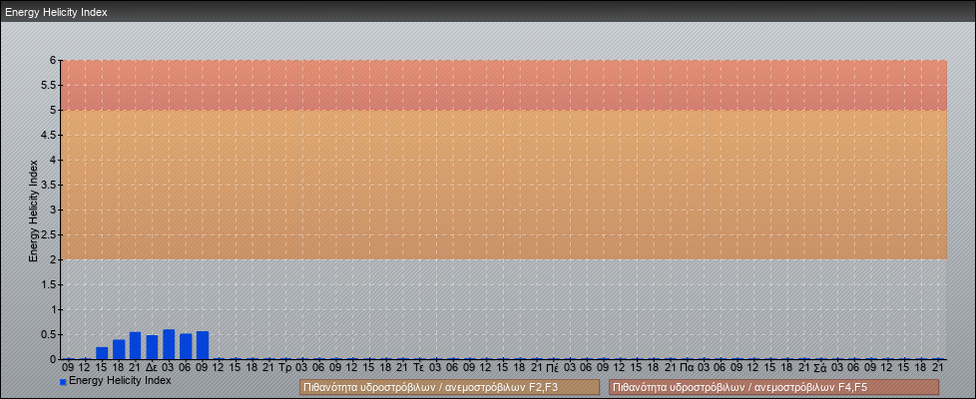Click the last 21 hour label on x-axis

coord(937,368)
